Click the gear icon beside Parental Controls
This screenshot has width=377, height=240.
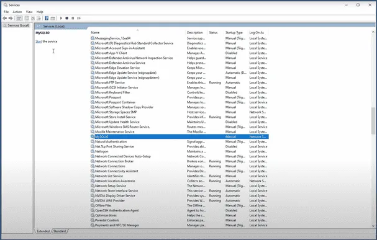93,220
